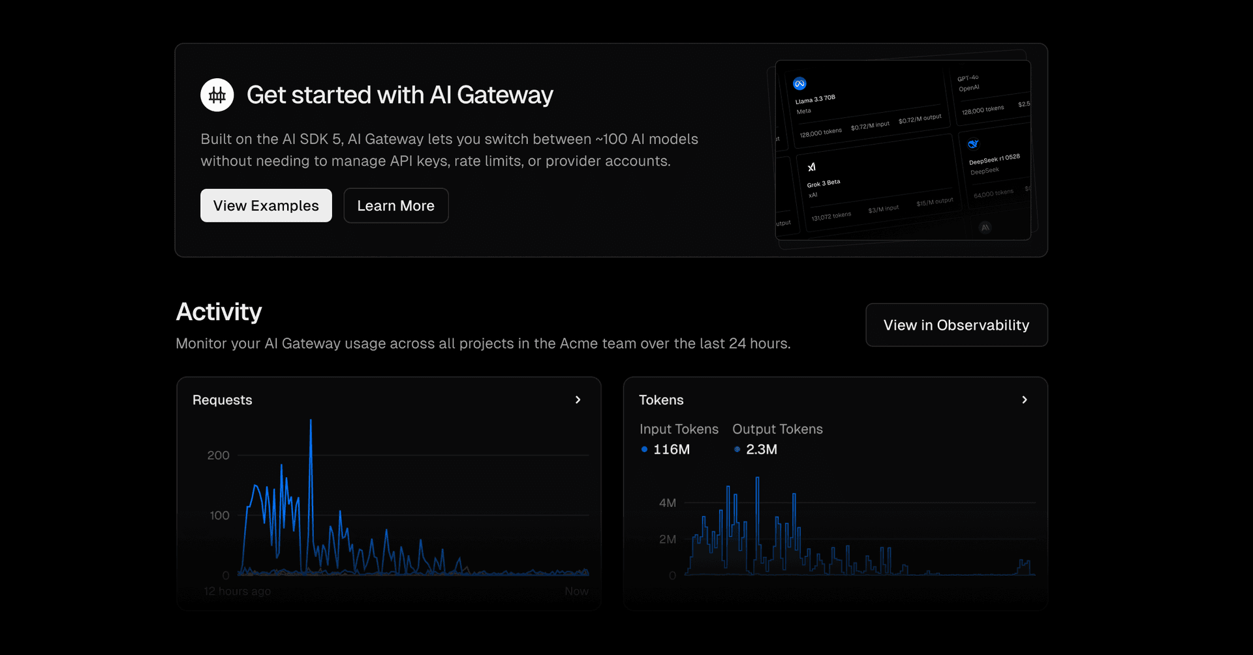Click the Tokens card title
The width and height of the screenshot is (1253, 655).
[x=661, y=400]
